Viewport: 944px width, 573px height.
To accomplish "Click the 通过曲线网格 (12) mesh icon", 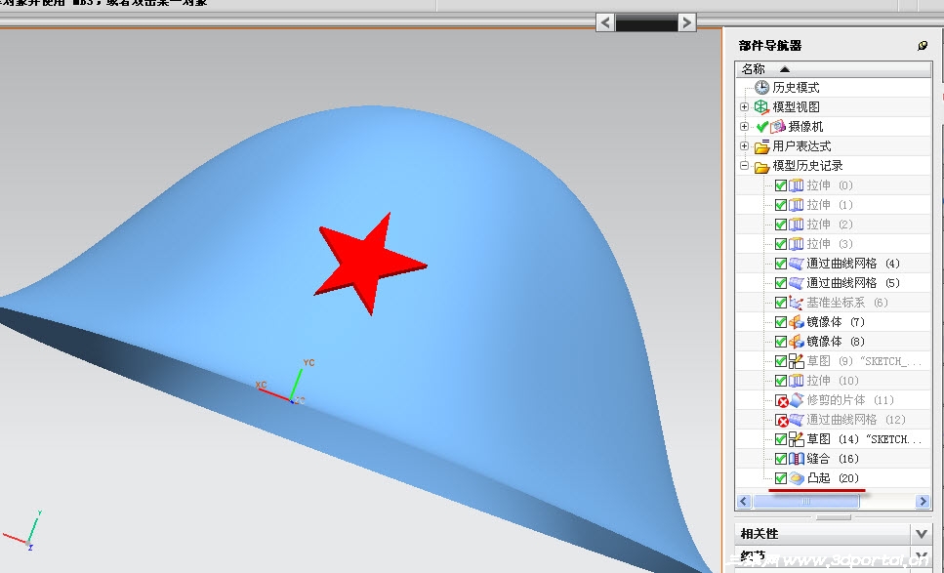I will 797,420.
